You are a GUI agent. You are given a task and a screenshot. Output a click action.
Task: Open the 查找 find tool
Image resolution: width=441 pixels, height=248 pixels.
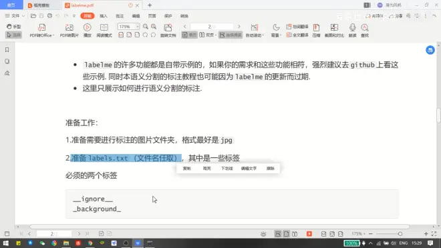coord(365,31)
